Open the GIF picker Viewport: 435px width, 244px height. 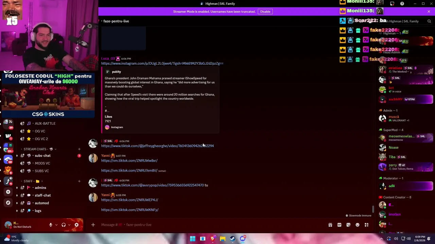click(339, 225)
